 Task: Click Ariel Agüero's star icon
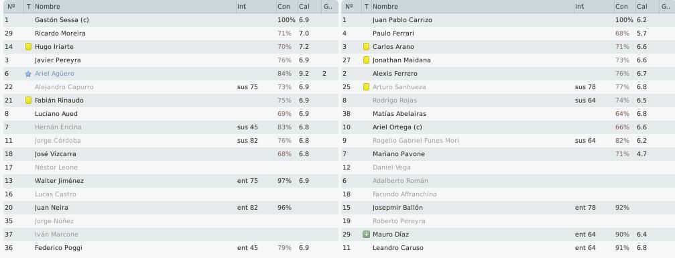coord(28,74)
